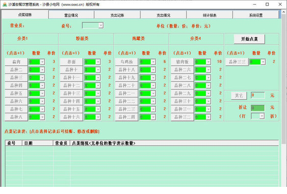
Task: Click the 营业员 column header in the table
Action: (x=62, y=143)
